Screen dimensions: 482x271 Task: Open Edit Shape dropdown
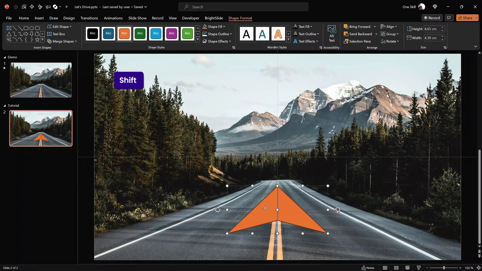click(x=59, y=27)
